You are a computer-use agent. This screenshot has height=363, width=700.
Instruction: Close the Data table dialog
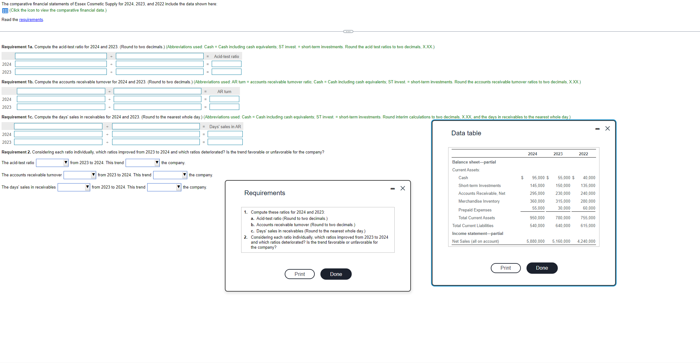coord(607,128)
